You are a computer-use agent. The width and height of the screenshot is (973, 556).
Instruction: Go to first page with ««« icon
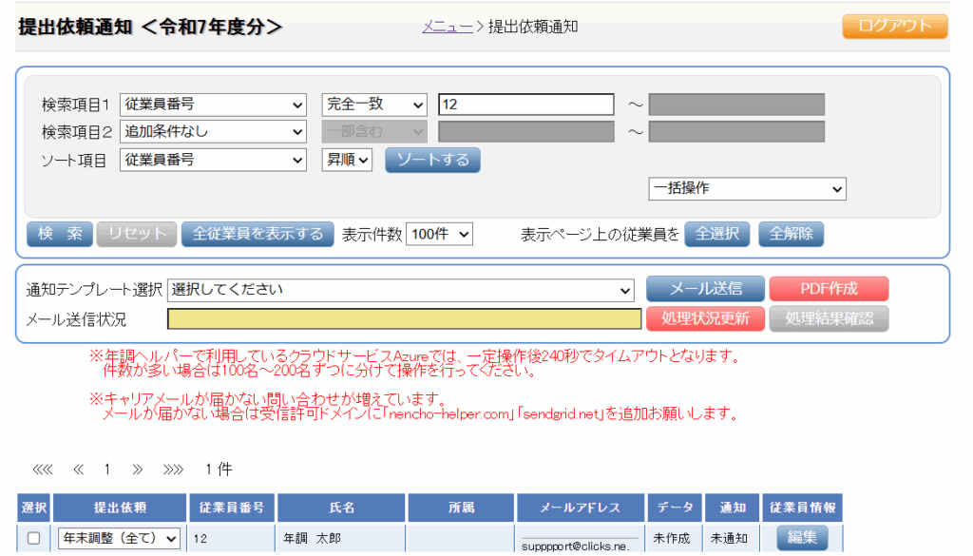[x=43, y=470]
